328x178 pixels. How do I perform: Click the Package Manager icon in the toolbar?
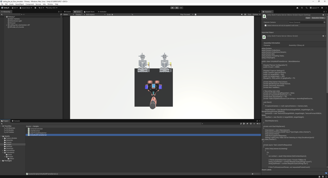35,8
